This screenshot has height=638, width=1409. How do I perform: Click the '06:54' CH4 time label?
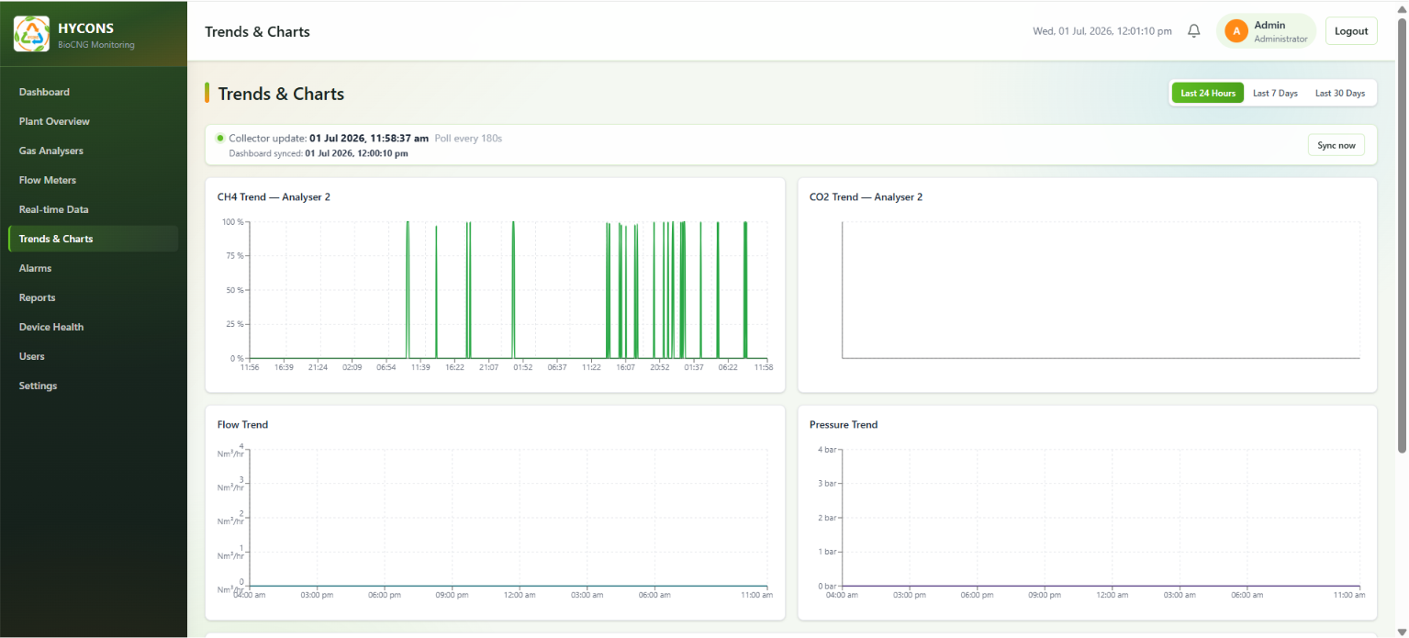[x=386, y=367]
